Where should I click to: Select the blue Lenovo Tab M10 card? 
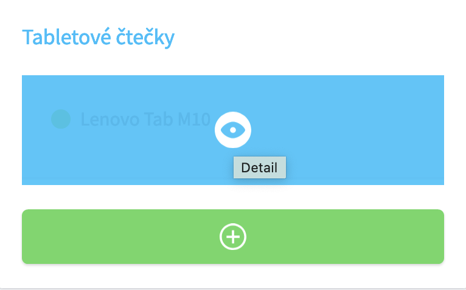coord(233,130)
